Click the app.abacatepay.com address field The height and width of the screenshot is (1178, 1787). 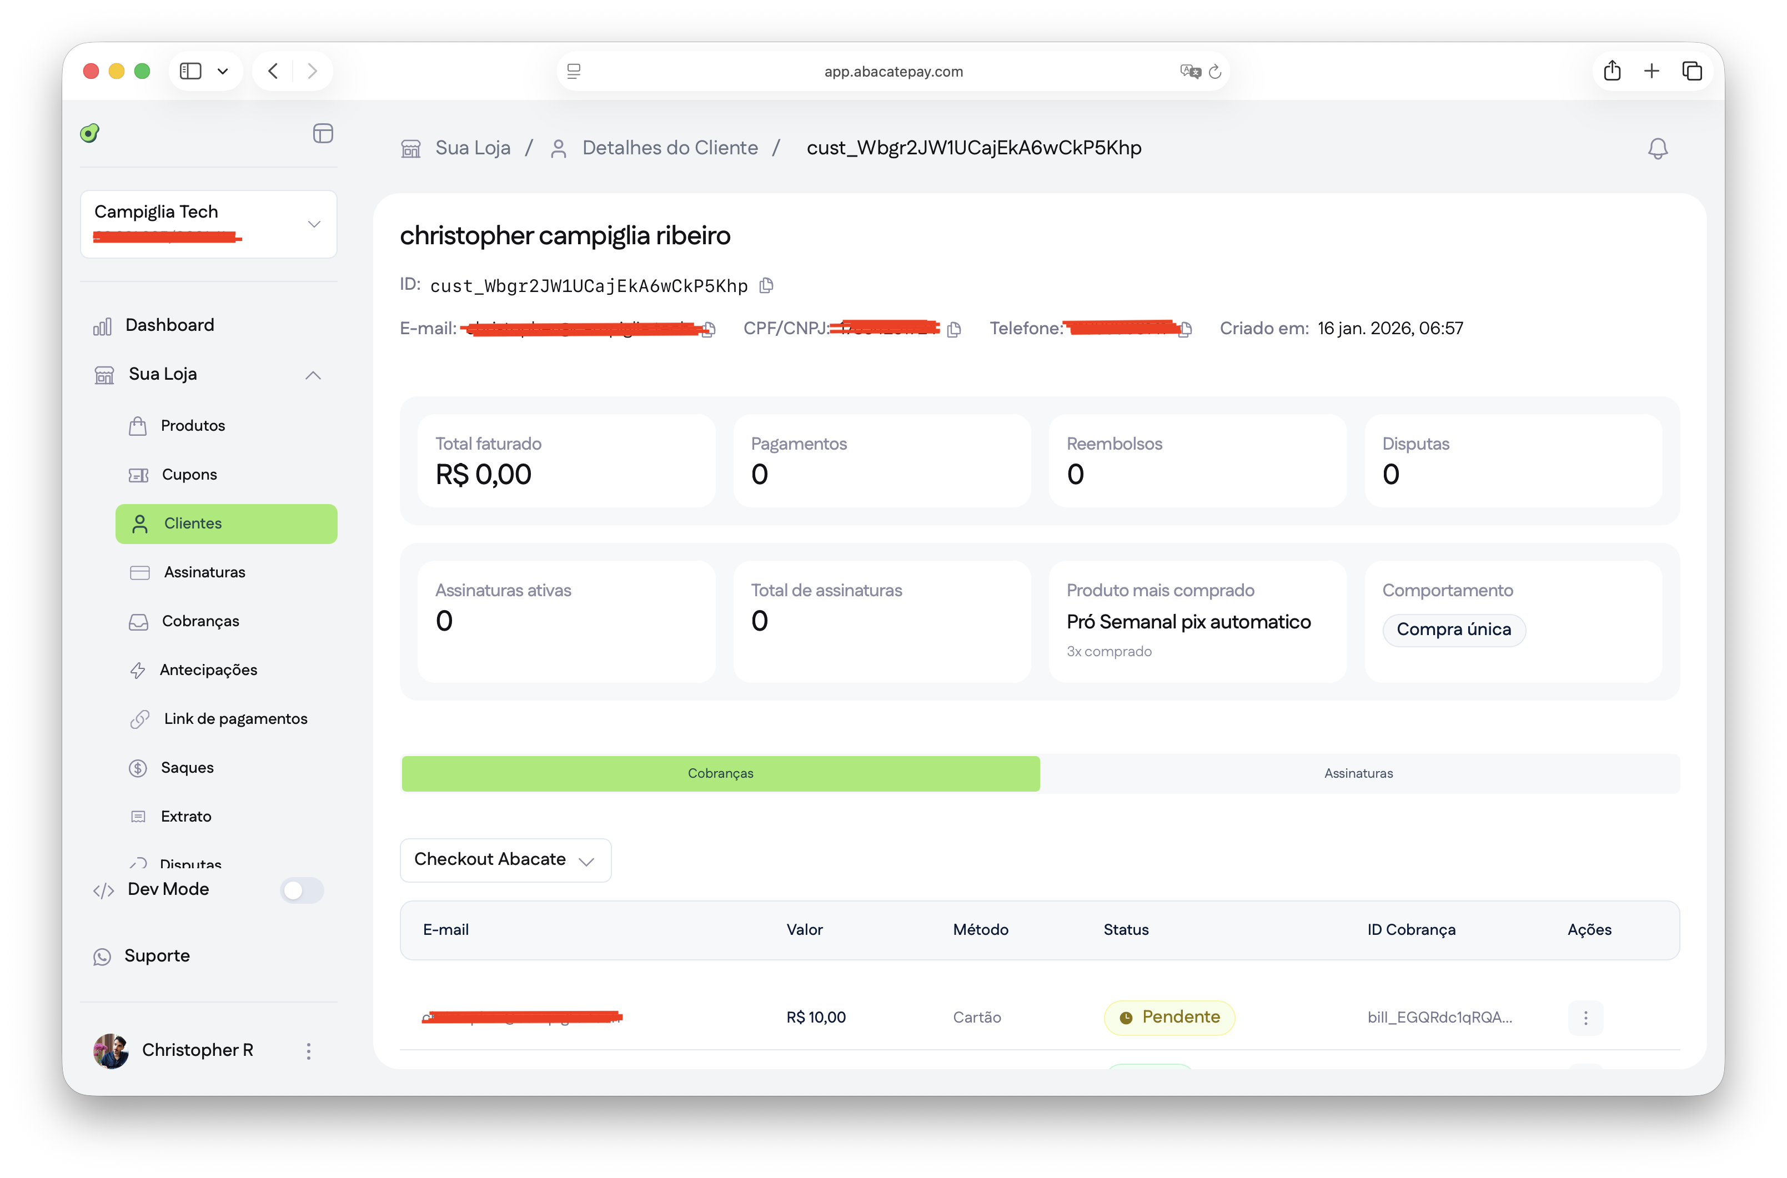893,72
